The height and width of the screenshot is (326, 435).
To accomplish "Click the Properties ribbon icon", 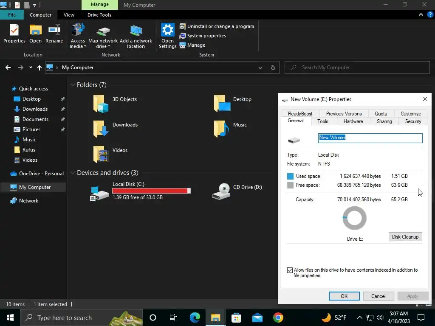I will 14,34.
